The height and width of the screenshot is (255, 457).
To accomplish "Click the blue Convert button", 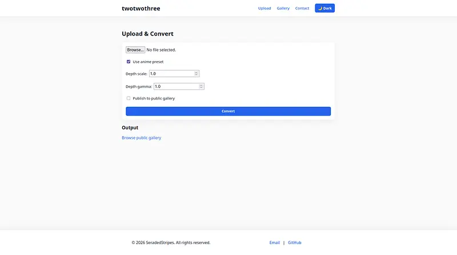I will click(228, 111).
